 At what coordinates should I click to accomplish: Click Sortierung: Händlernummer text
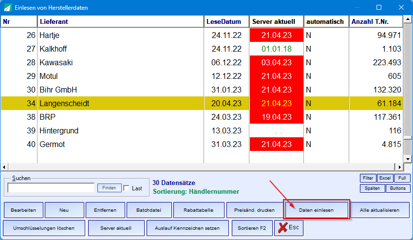point(196,192)
